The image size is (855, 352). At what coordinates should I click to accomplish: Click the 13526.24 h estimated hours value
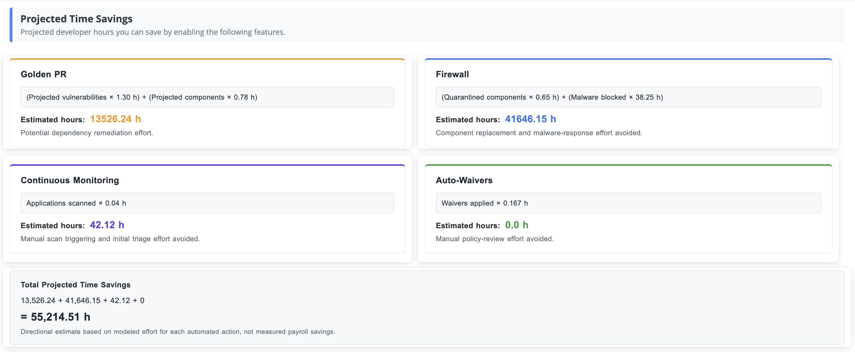pyautogui.click(x=116, y=119)
